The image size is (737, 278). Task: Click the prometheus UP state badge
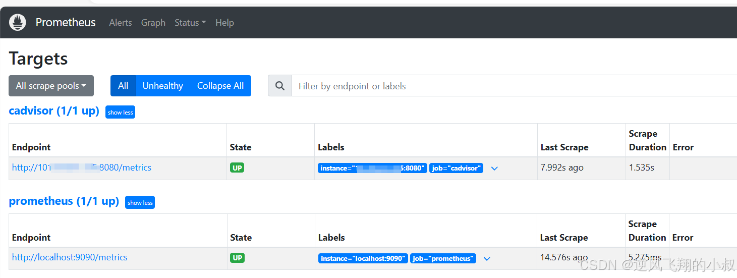tap(237, 258)
